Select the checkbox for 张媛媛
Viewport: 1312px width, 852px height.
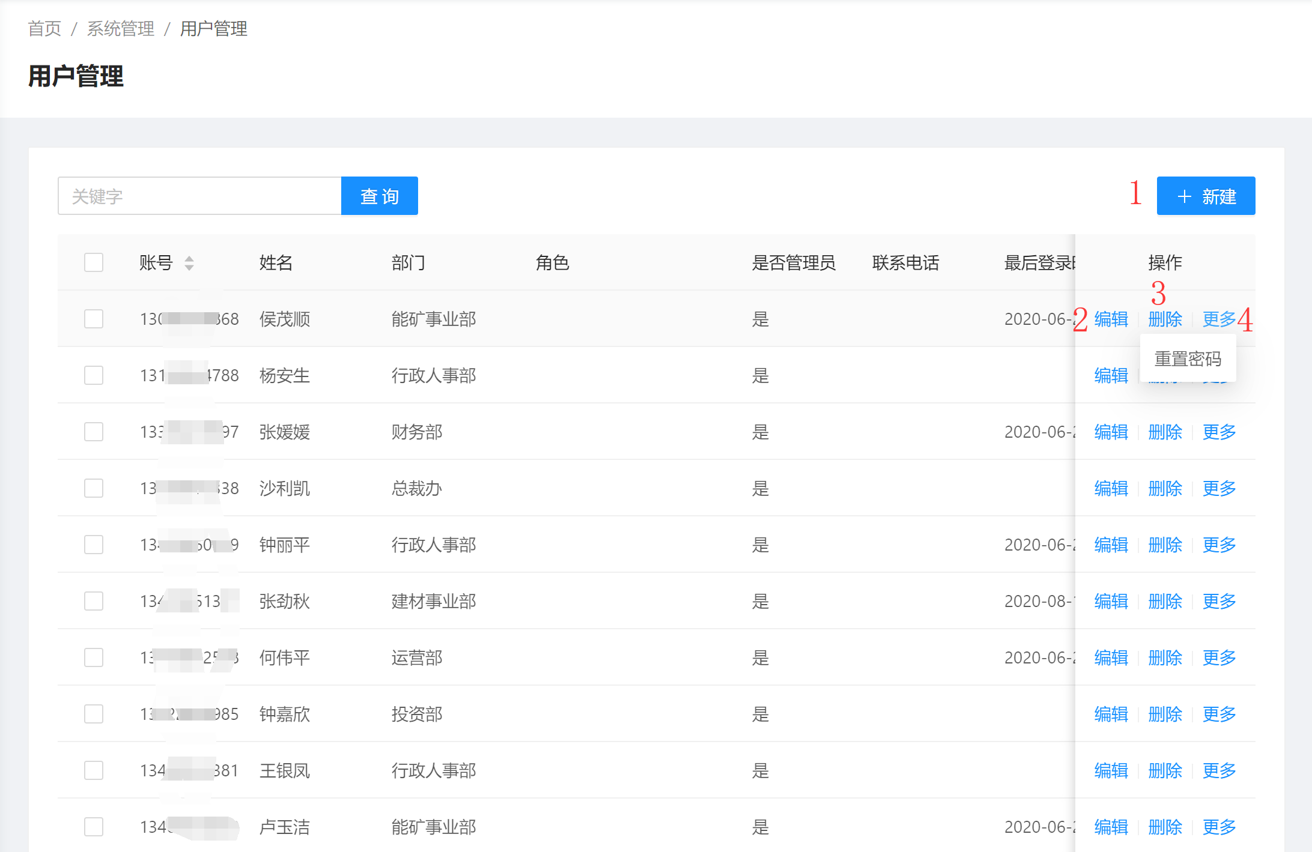[x=94, y=432]
